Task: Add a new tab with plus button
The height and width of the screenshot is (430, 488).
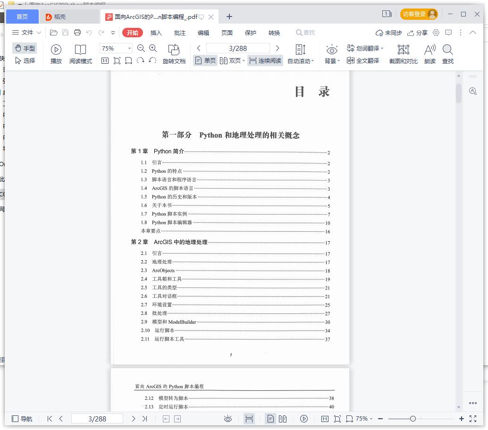Action: pos(229,17)
